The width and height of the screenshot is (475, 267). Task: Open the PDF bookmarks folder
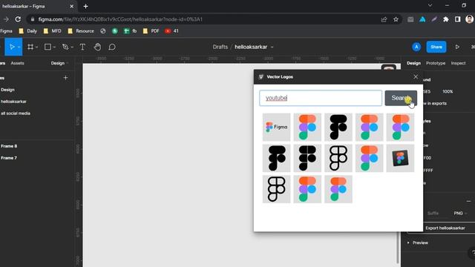click(x=151, y=31)
